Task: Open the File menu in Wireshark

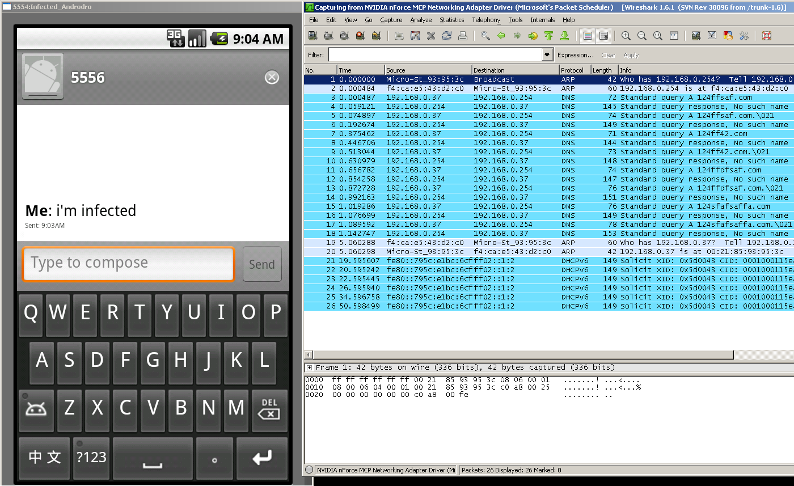Action: pos(314,20)
